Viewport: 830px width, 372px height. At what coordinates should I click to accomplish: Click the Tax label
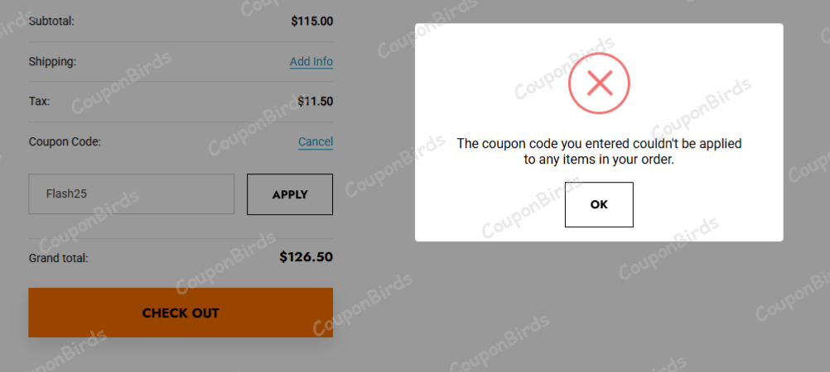tap(39, 101)
